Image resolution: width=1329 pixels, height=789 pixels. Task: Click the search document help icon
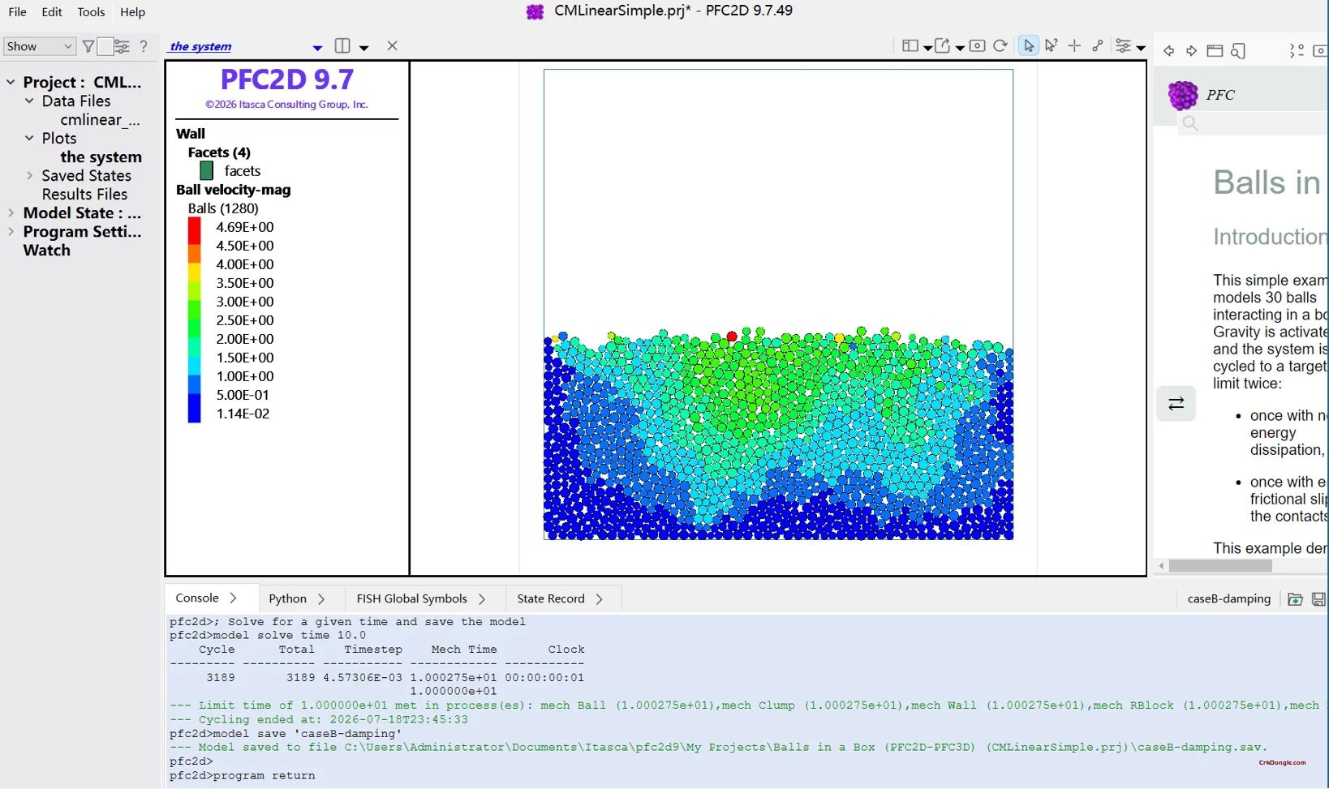1238,51
